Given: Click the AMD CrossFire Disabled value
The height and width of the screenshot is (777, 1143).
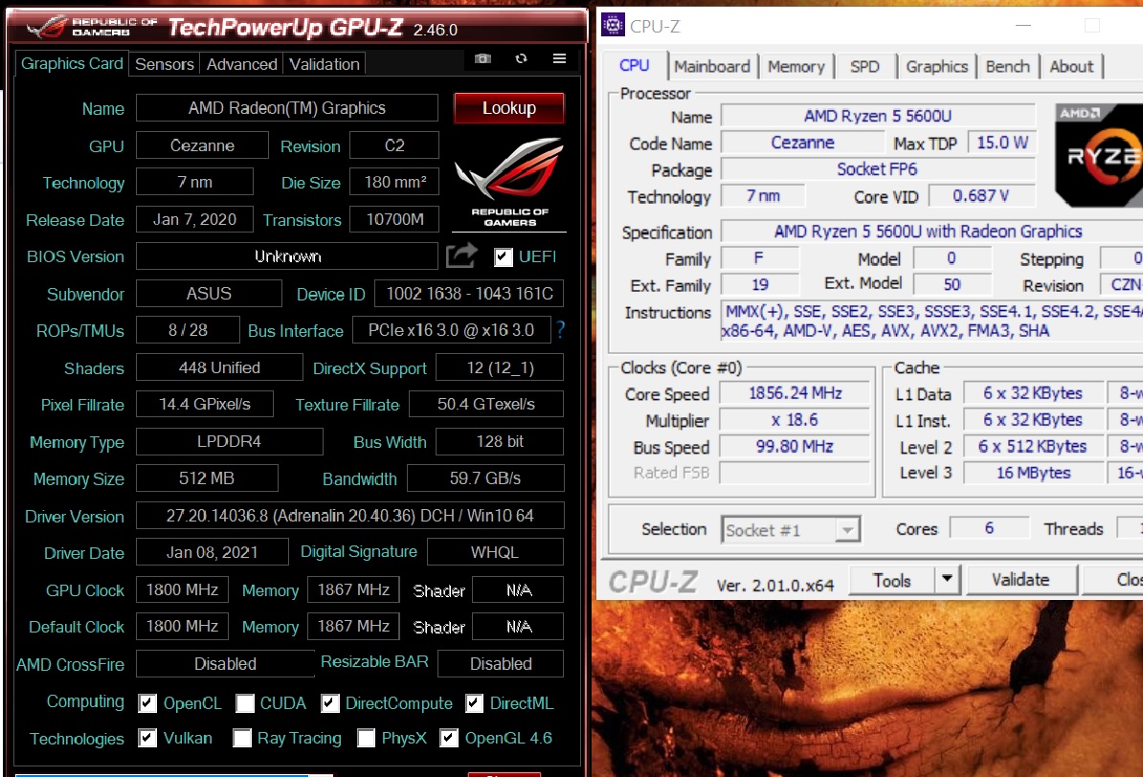Looking at the screenshot, I should tap(225, 663).
